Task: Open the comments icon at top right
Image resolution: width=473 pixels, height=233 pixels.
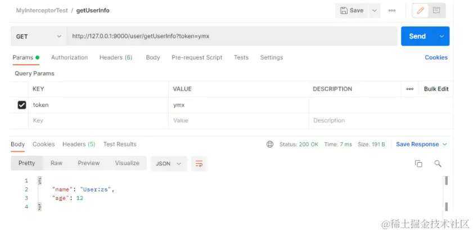Action: click(x=436, y=11)
